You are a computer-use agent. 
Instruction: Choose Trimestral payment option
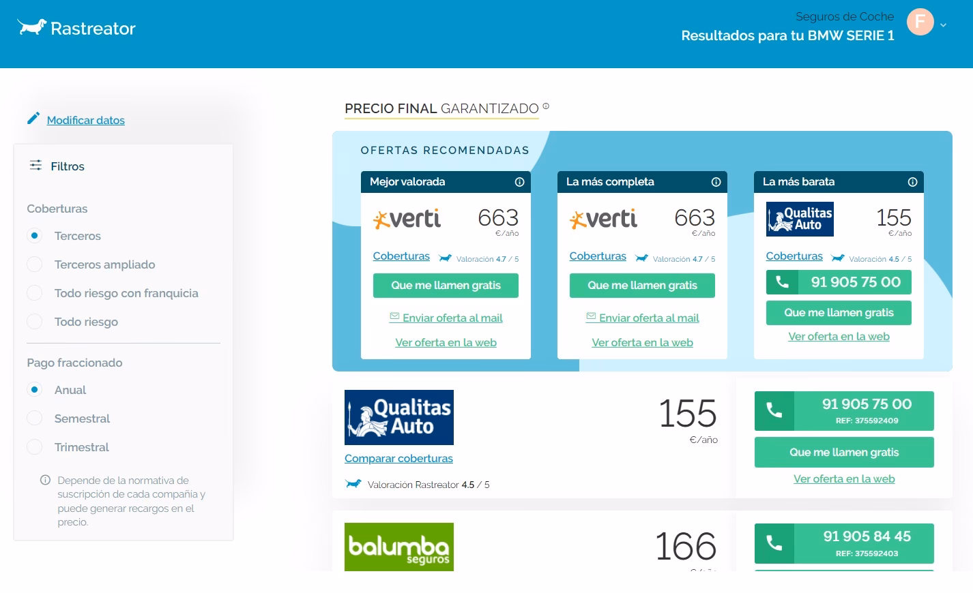click(x=35, y=447)
